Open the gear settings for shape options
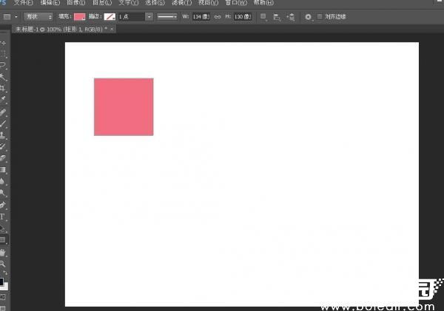The image size is (444, 311). point(309,16)
